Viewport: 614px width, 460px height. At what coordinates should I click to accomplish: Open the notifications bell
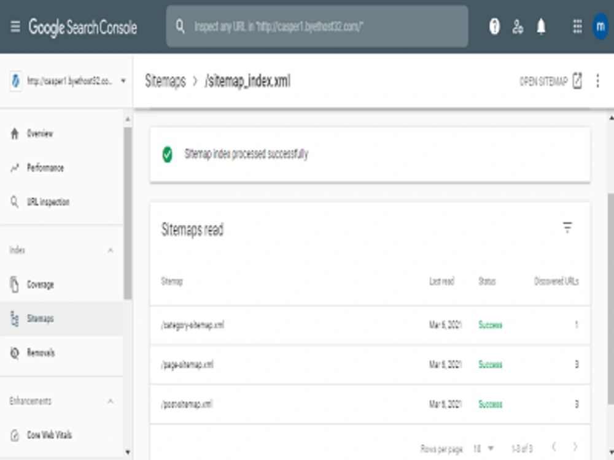[541, 26]
